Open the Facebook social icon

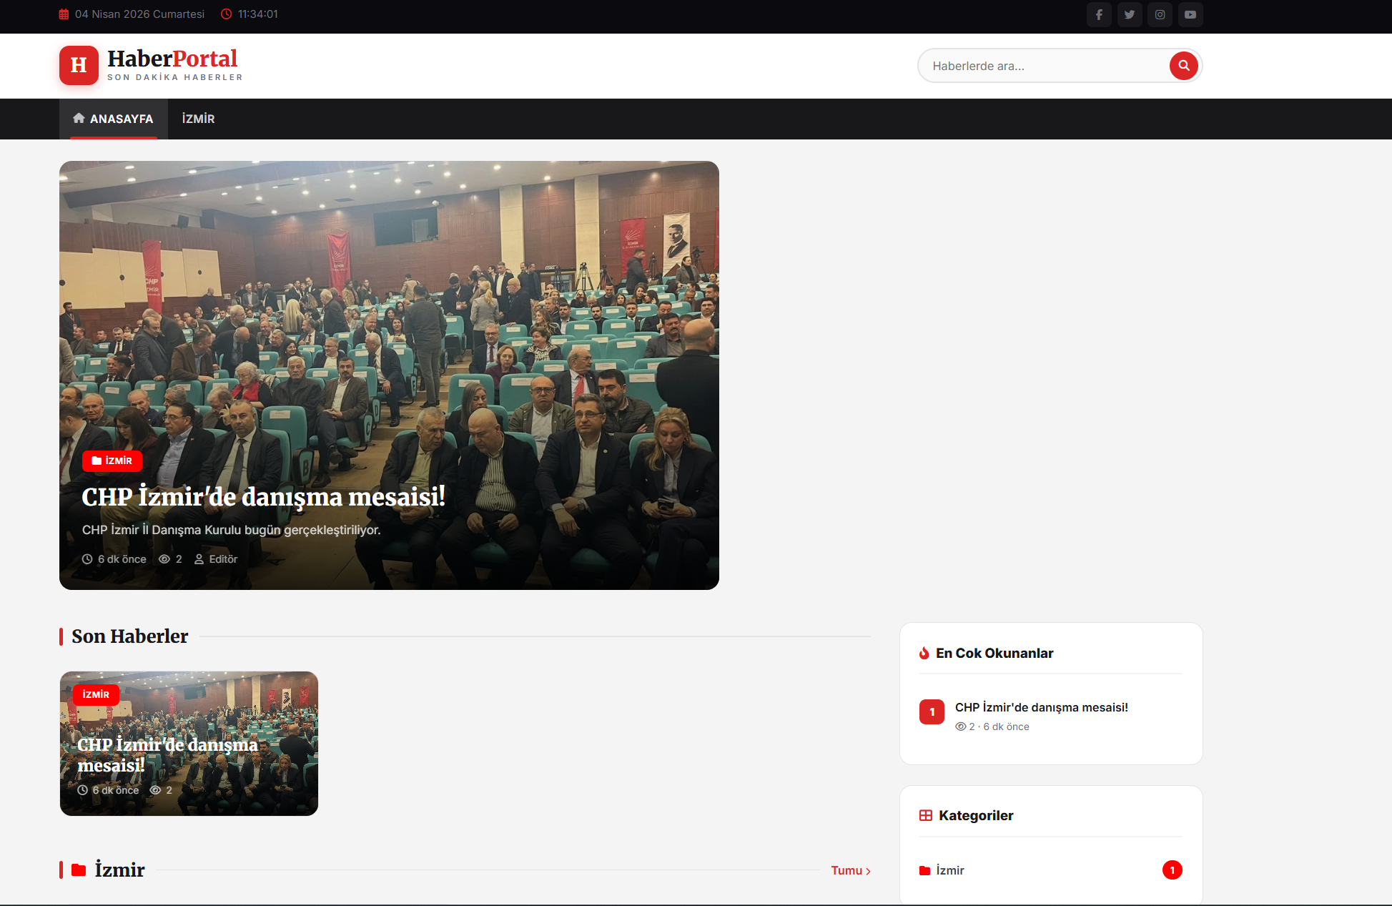1099,14
